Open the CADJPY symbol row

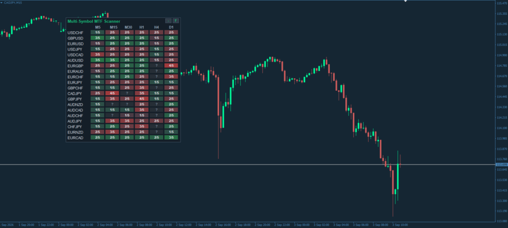point(75,93)
